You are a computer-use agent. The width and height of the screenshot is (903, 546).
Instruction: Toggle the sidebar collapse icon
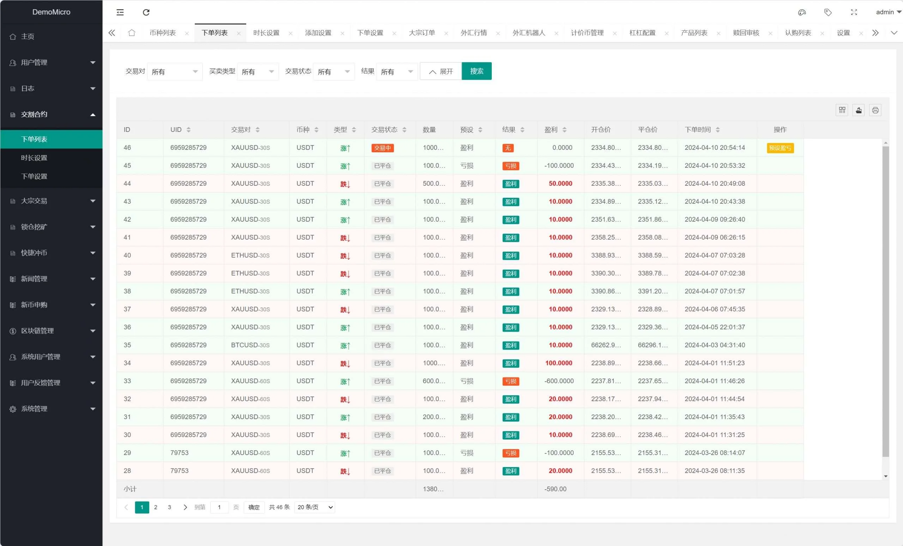tap(120, 12)
